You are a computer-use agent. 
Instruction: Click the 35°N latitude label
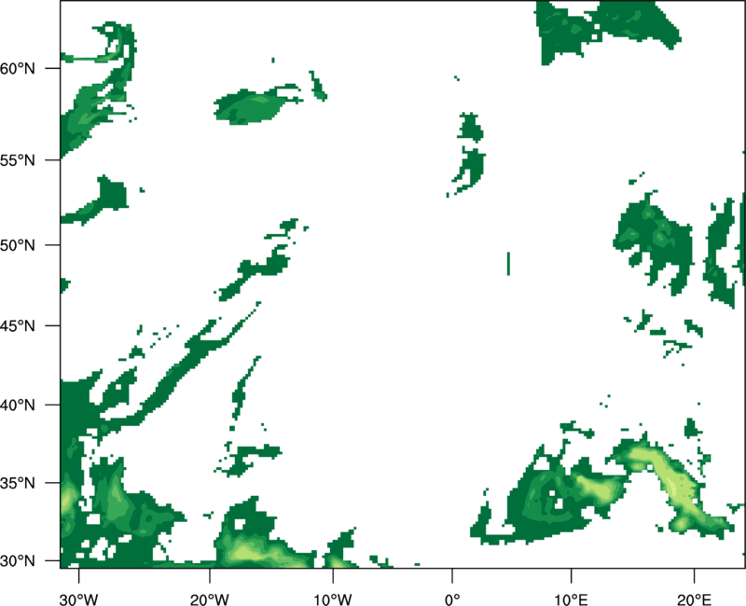[18, 483]
